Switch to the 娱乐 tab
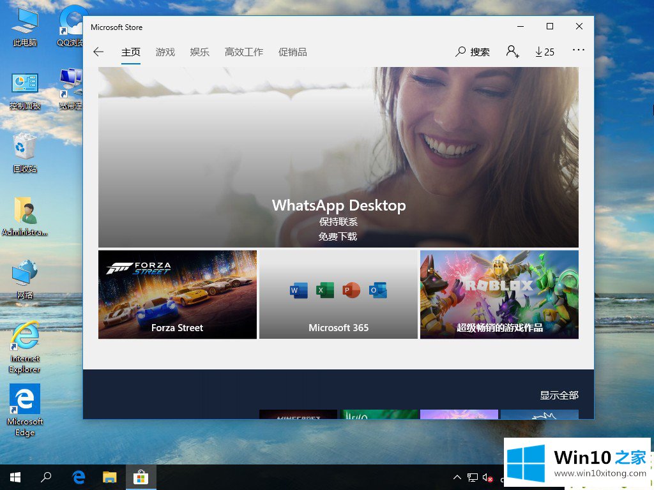 coord(199,52)
